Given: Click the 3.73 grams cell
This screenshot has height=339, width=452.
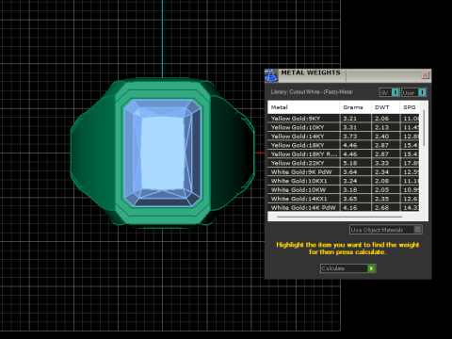Looking at the screenshot, I should point(355,137).
